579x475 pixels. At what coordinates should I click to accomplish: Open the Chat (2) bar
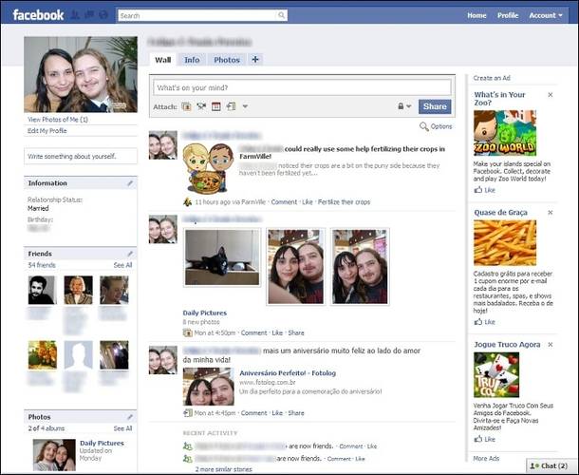(x=551, y=465)
